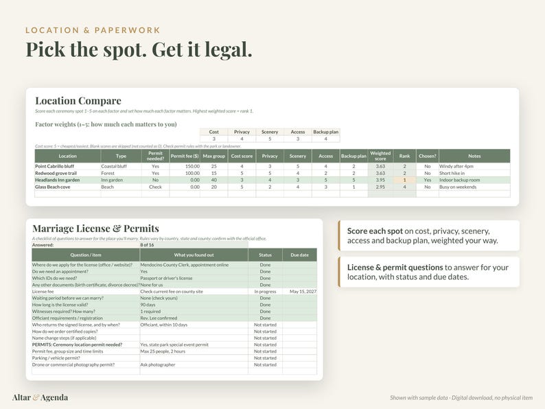This screenshot has height=409, width=545.
Task: Click the 3.95 weighted score cell
Action: point(380,180)
